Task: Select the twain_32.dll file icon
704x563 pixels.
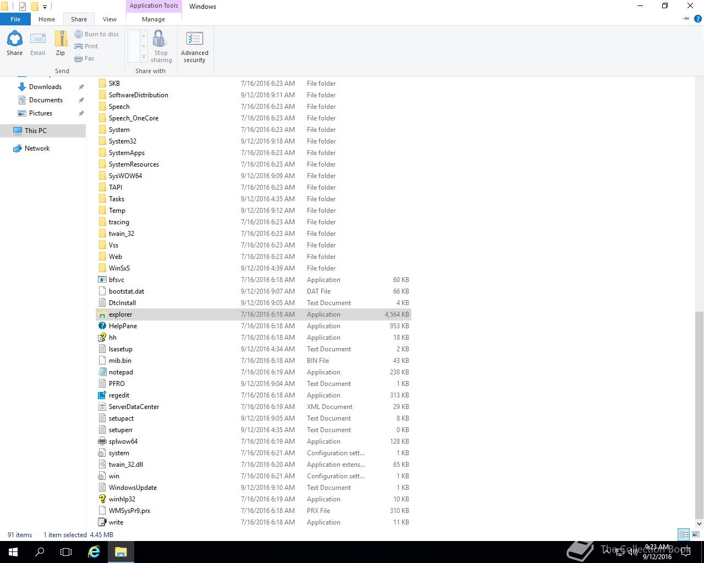Action: click(102, 465)
